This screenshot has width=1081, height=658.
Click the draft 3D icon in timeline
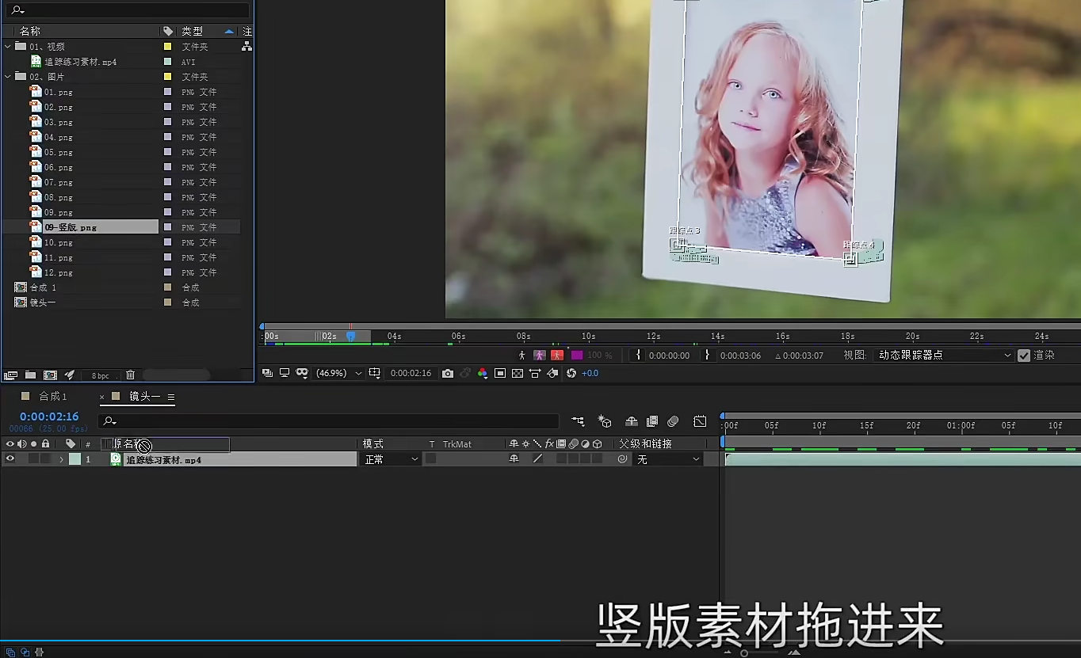coord(605,421)
